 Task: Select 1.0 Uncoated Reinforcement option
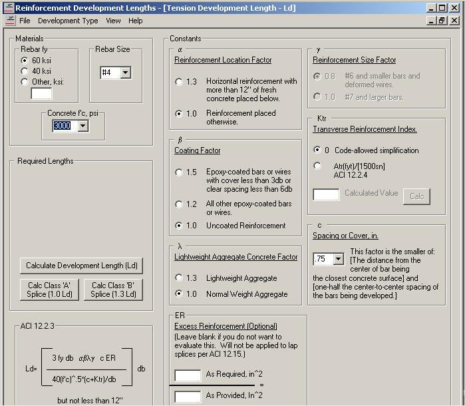(x=179, y=226)
